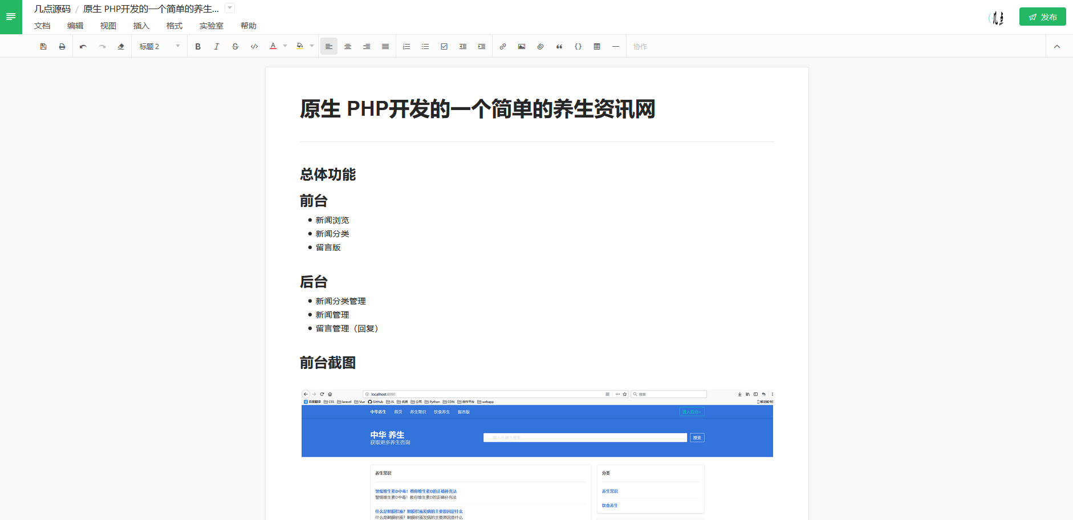Center align text

tap(348, 47)
